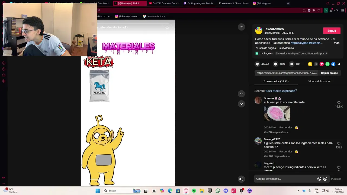Open Instagram 'Bandeja de ent...' bookmark
Image resolution: width=347 pixels, height=195 pixels.
(x=127, y=16)
